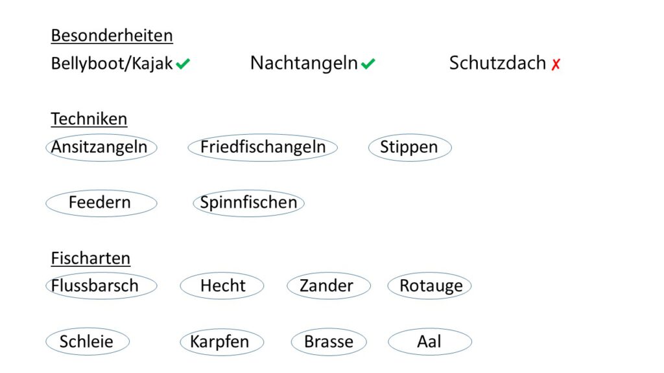Viewport: 664px width, 373px height.
Task: Pick the Karpfen fish tag
Action: pyautogui.click(x=222, y=342)
